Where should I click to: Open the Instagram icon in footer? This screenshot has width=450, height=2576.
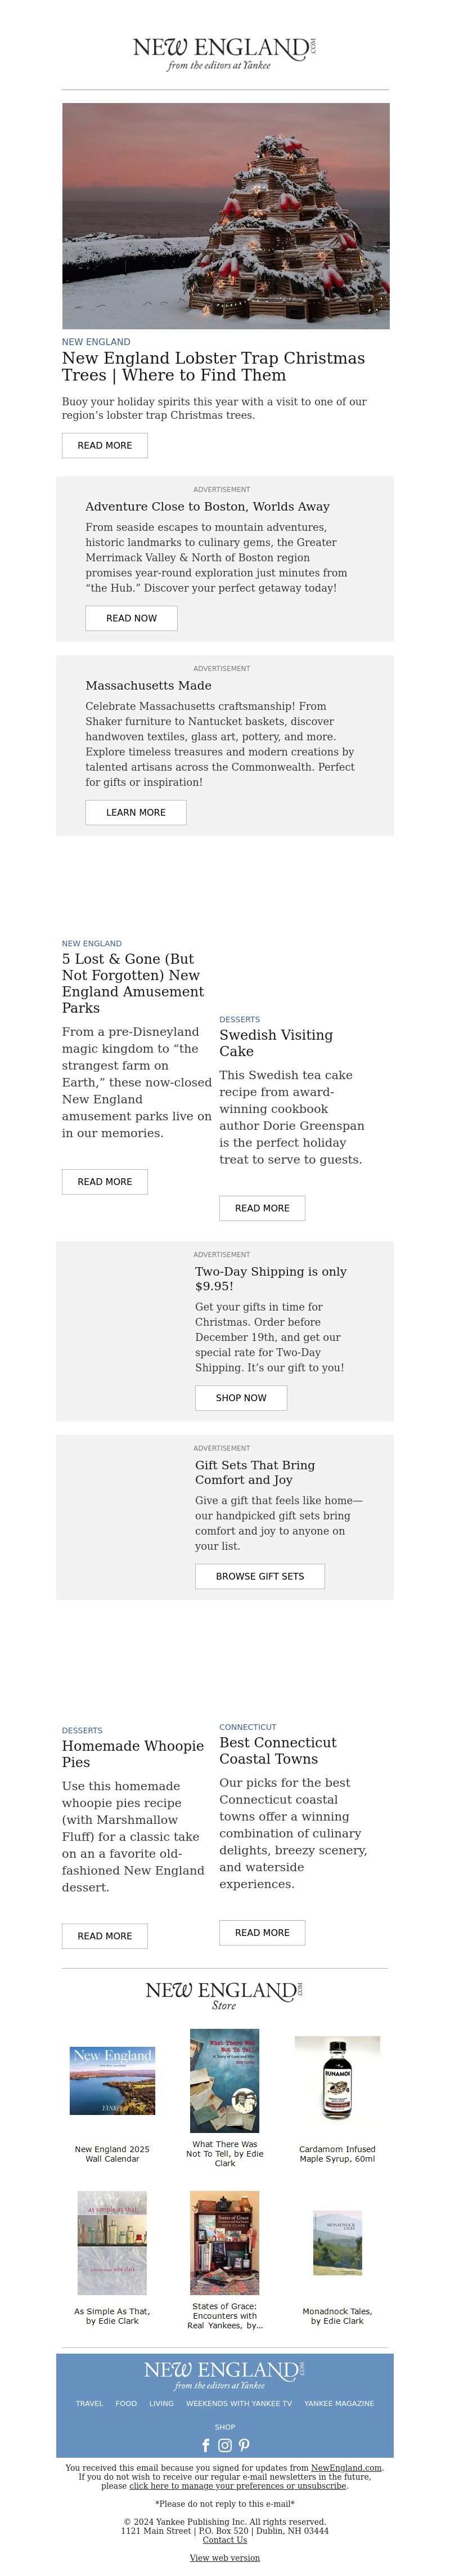[x=225, y=2444]
